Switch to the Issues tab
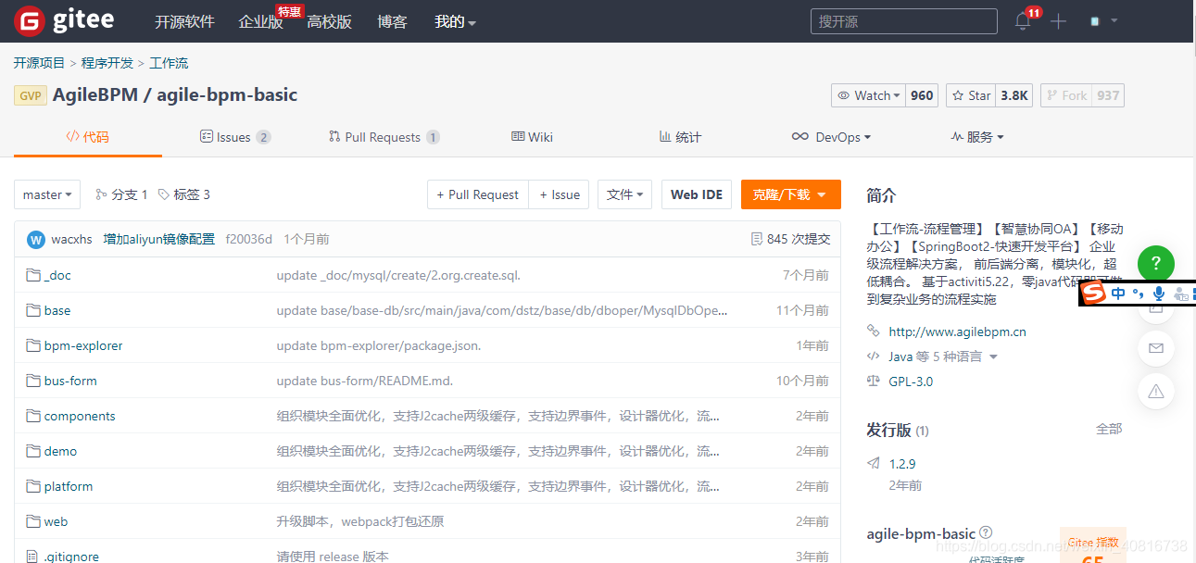Viewport: 1196px width, 563px height. click(235, 137)
